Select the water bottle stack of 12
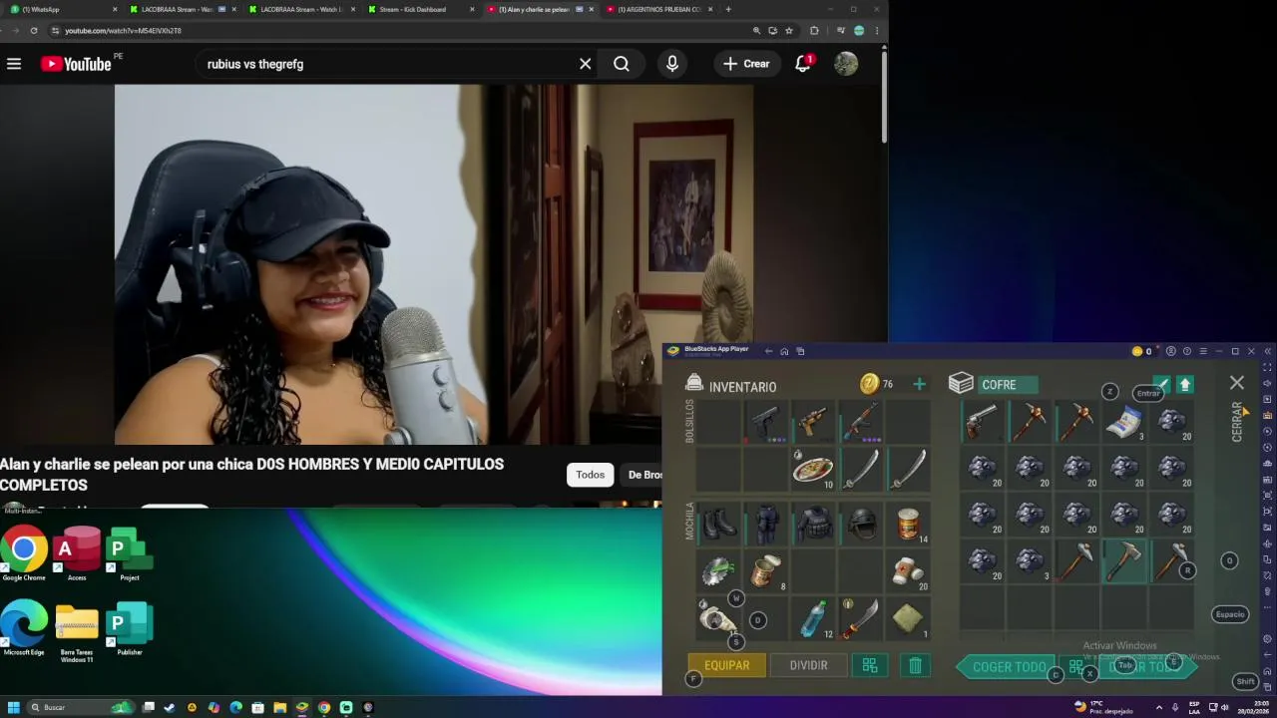Viewport: 1277px width, 718px height. coord(813,618)
